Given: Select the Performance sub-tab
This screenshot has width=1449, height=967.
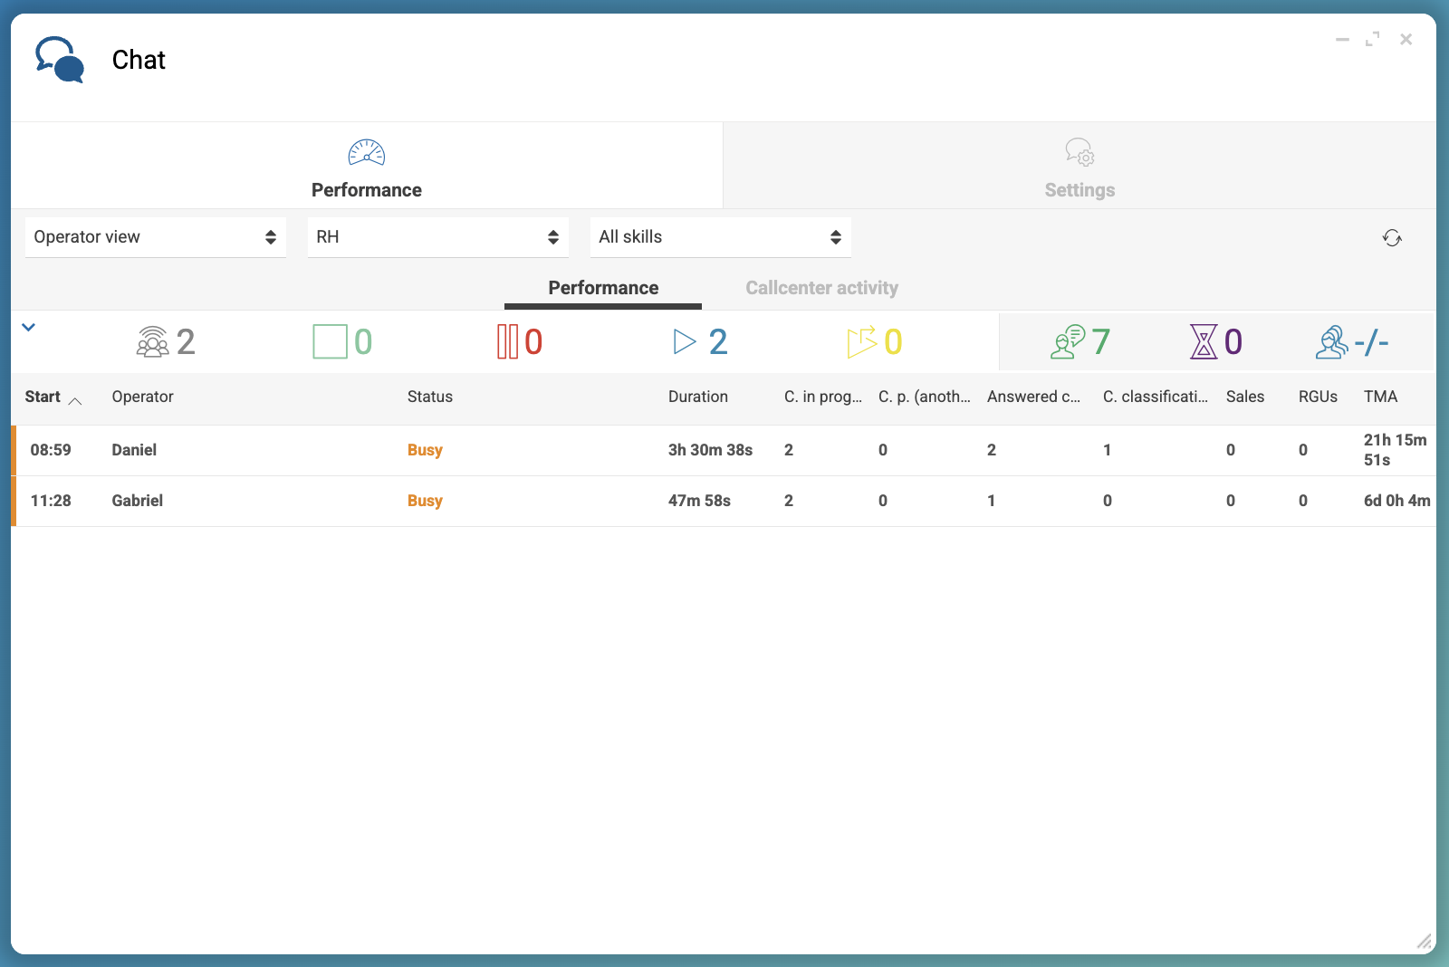Looking at the screenshot, I should (603, 288).
